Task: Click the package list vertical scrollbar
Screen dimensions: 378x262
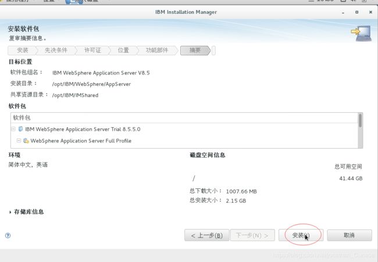Action: pyautogui.click(x=360, y=130)
